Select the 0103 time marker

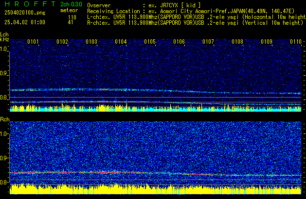[91, 42]
